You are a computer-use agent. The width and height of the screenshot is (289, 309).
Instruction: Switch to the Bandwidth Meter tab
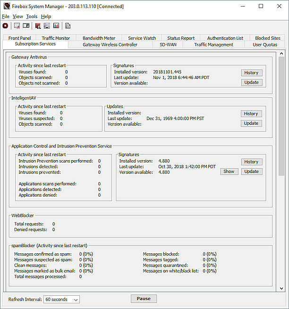(99, 38)
